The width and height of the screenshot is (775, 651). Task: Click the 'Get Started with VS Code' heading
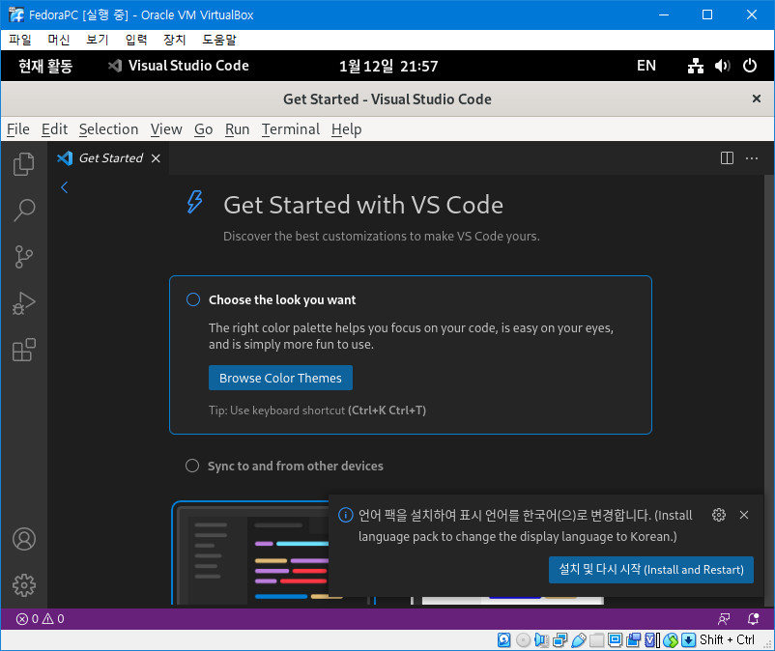coord(363,205)
